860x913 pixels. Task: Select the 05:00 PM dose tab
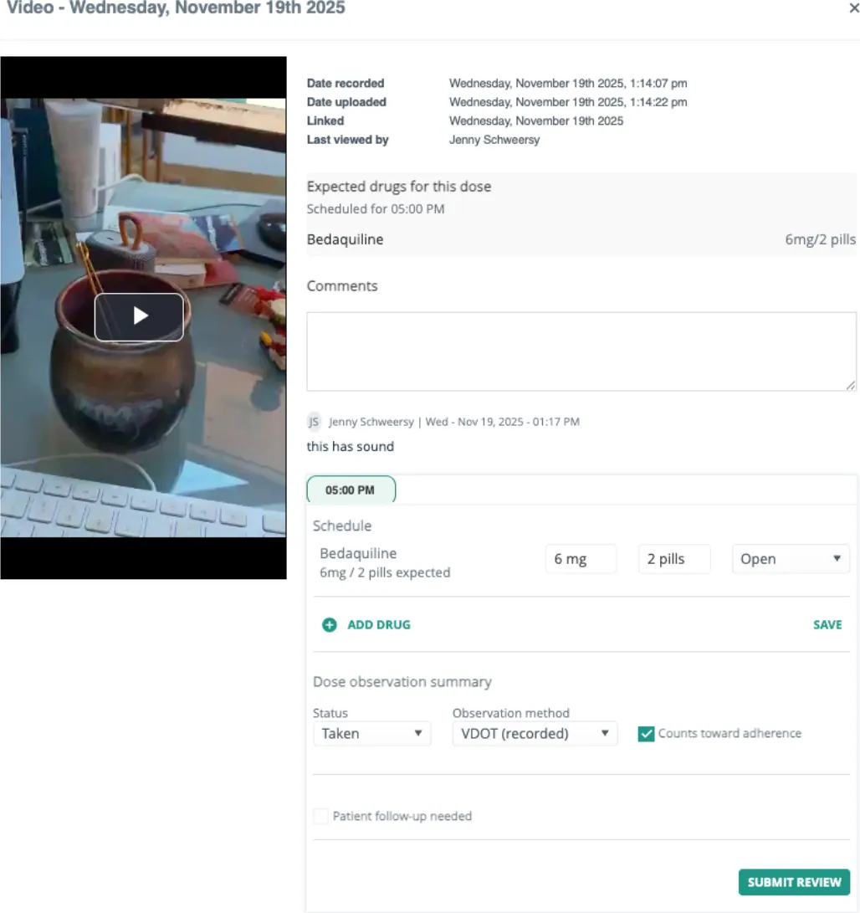tap(351, 490)
